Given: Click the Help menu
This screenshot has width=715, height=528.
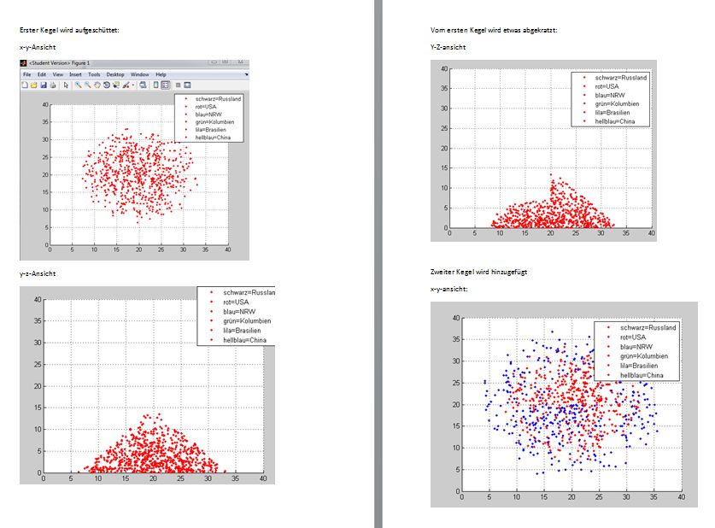Looking at the screenshot, I should pyautogui.click(x=161, y=74).
